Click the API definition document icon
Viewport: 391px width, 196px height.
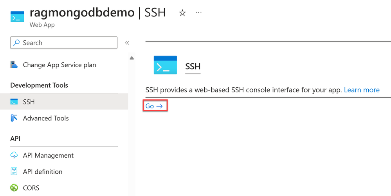[x=14, y=171]
